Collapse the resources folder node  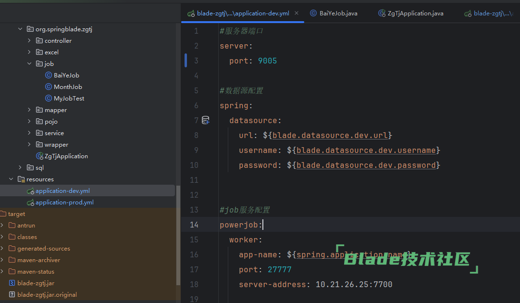11,179
